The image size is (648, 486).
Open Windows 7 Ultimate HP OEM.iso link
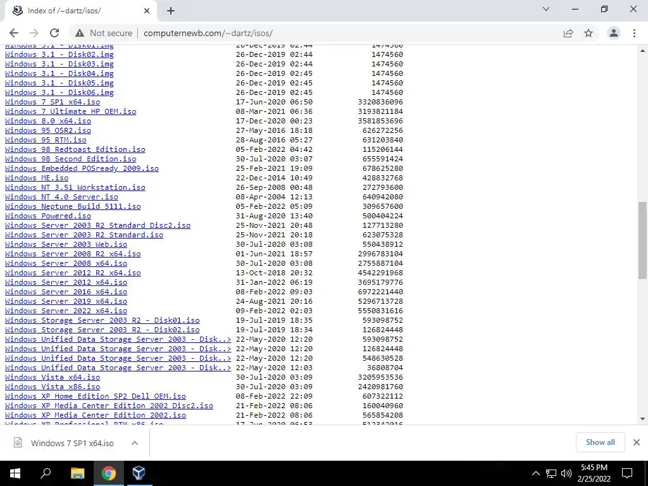click(x=71, y=111)
